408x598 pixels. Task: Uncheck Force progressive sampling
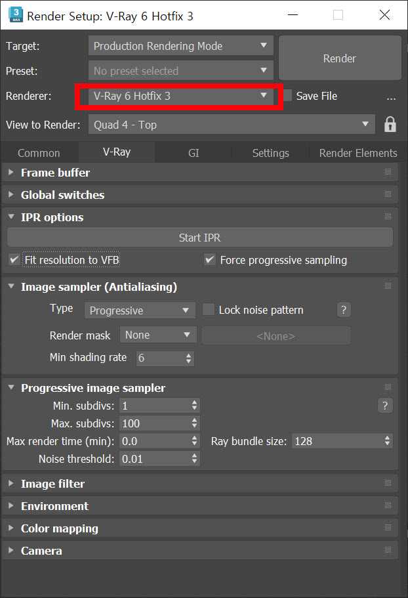210,260
